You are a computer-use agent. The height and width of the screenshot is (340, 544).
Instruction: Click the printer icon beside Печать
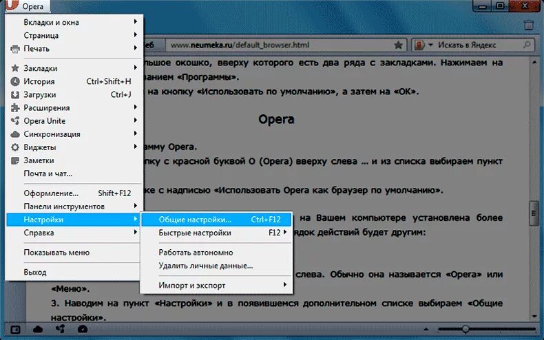(15, 49)
